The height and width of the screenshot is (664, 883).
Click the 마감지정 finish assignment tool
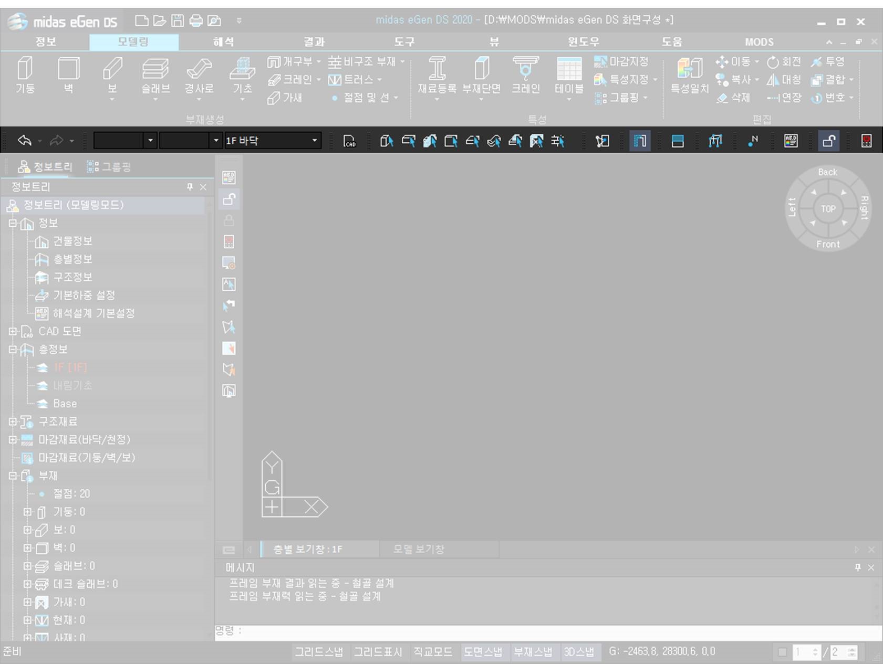(621, 62)
